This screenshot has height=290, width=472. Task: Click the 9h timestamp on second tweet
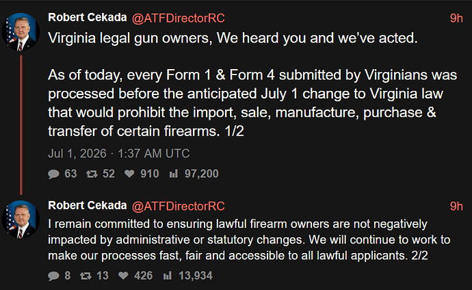(456, 207)
